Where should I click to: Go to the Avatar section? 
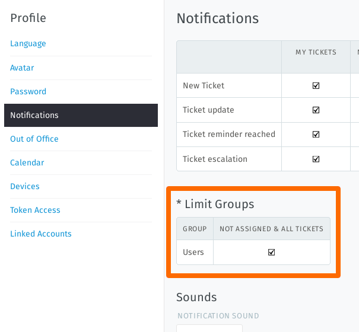pos(22,68)
